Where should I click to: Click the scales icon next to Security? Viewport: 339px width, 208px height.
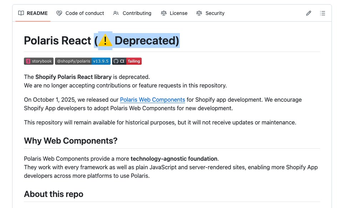(199, 13)
